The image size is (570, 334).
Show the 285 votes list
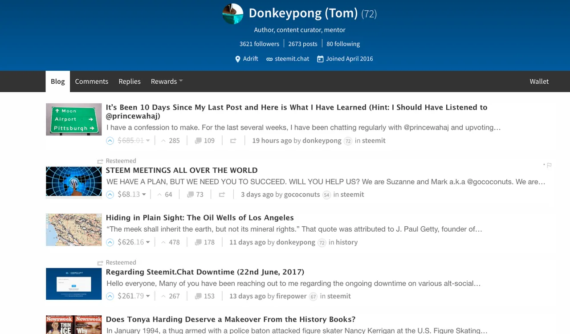click(170, 141)
